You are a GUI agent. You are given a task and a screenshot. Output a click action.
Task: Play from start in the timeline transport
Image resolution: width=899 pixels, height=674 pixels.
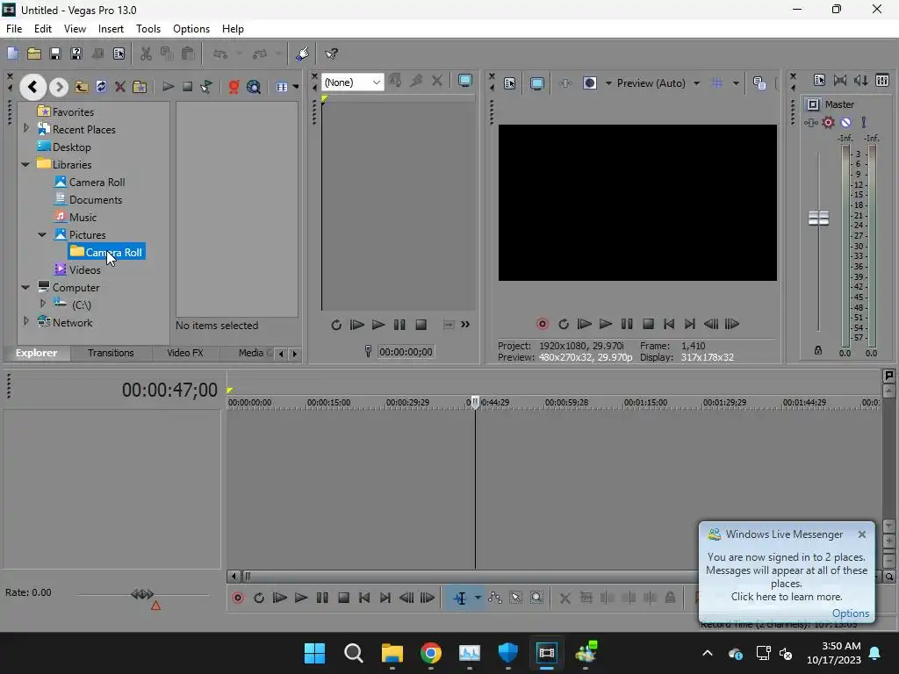coord(279,598)
